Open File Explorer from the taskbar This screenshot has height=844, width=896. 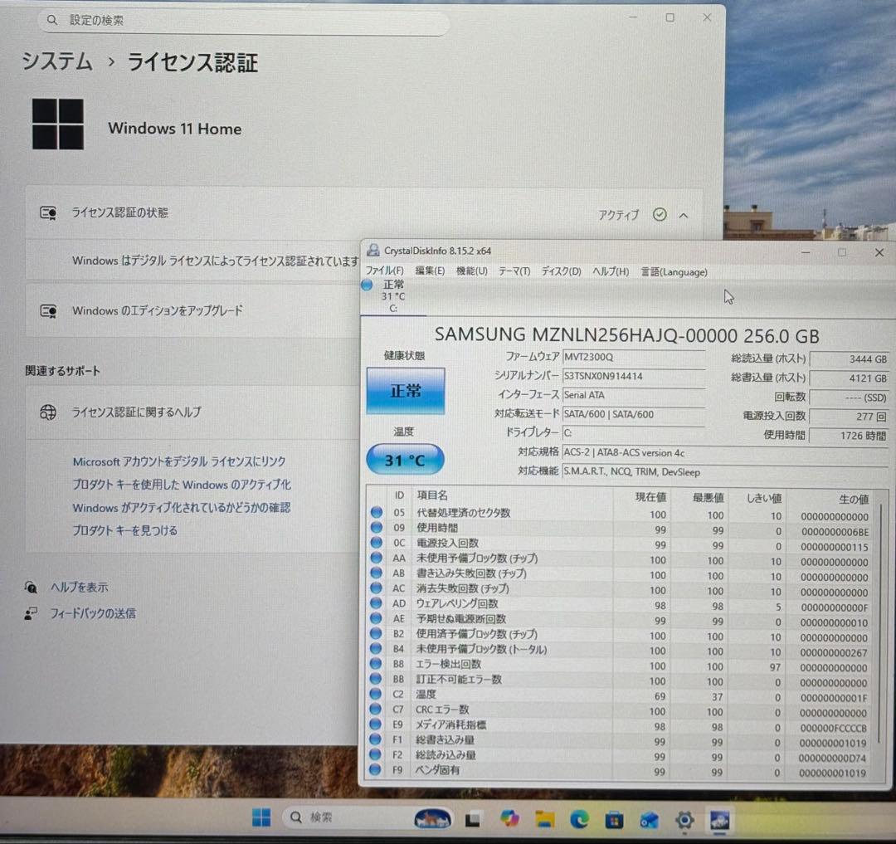[543, 818]
